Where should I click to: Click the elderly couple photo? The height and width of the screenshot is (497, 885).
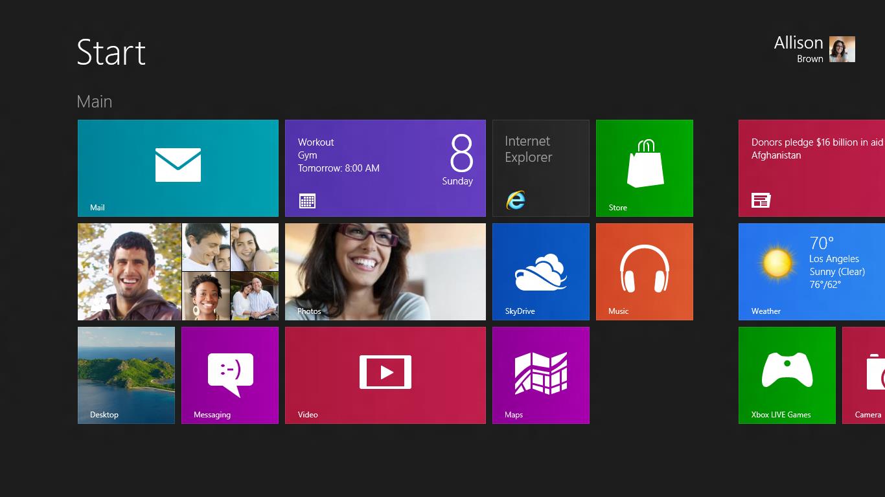coord(255,296)
